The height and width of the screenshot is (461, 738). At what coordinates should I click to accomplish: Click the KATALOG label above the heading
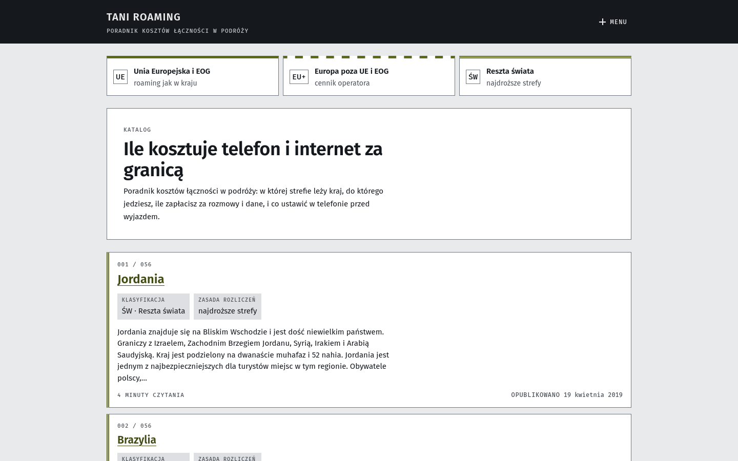point(137,130)
